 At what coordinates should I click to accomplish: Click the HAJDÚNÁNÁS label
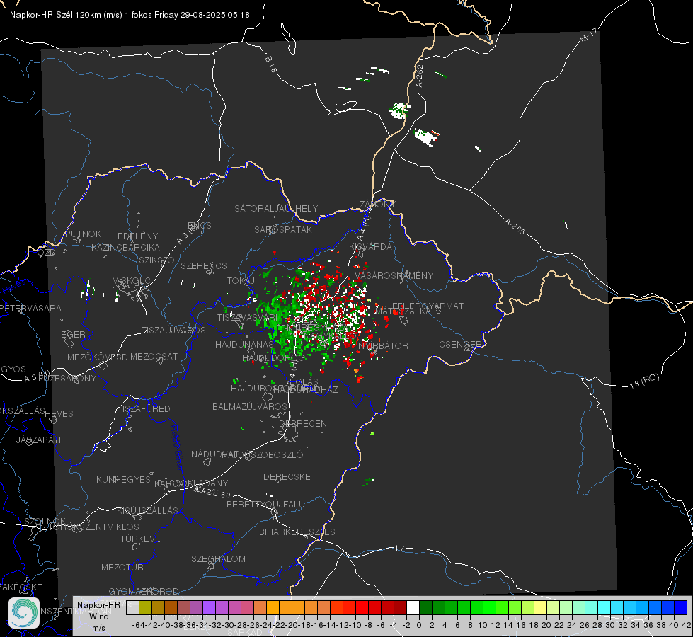pyautogui.click(x=244, y=345)
